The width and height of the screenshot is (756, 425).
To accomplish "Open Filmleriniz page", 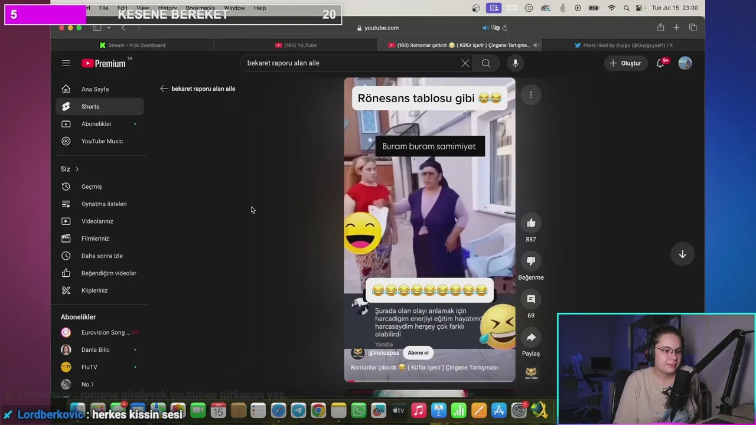I will (x=100, y=238).
